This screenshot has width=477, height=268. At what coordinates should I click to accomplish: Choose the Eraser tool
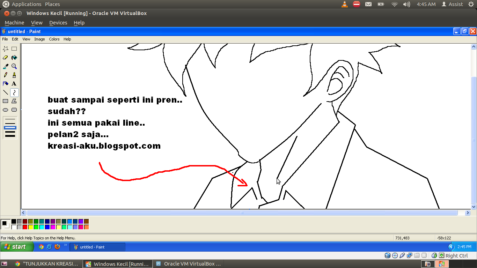tap(6, 58)
